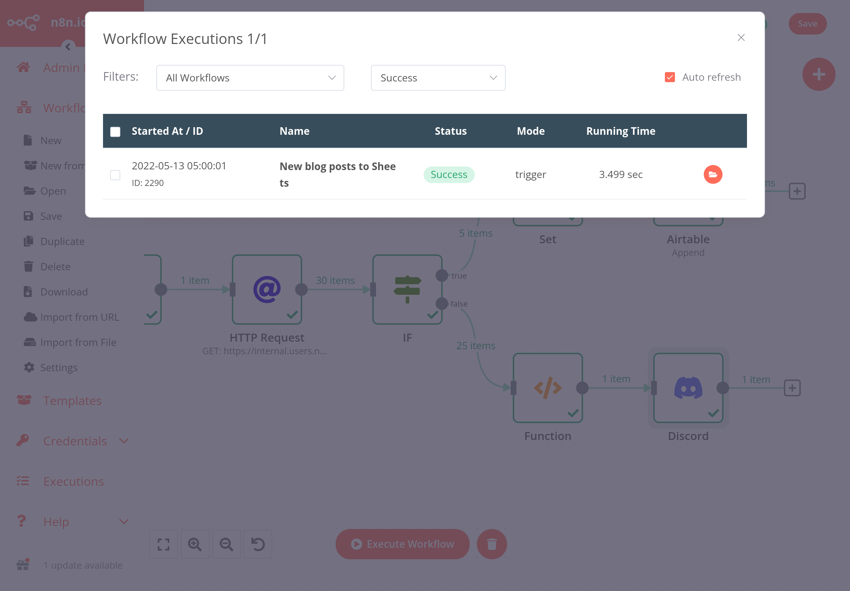The height and width of the screenshot is (591, 850).
Task: Open the Executions sidebar item
Action: click(x=73, y=481)
